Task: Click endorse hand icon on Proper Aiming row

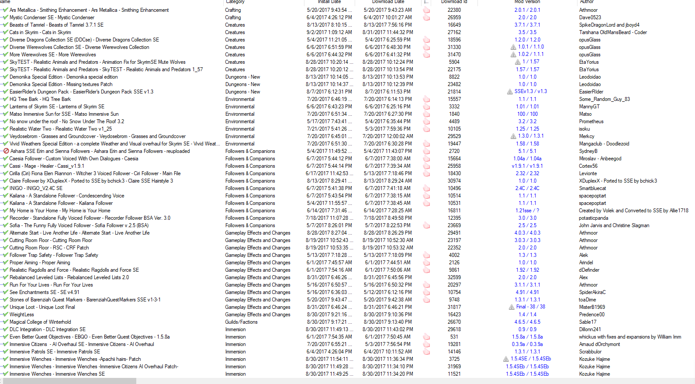Action: click(x=426, y=263)
